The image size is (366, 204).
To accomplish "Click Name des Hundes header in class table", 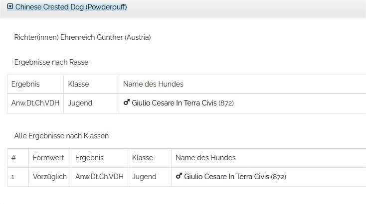I will [x=205, y=158].
